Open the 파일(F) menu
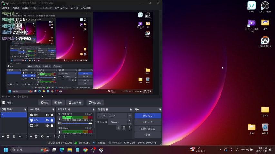 5,8
